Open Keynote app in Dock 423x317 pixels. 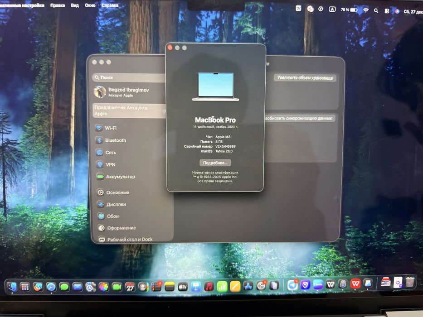196,287
